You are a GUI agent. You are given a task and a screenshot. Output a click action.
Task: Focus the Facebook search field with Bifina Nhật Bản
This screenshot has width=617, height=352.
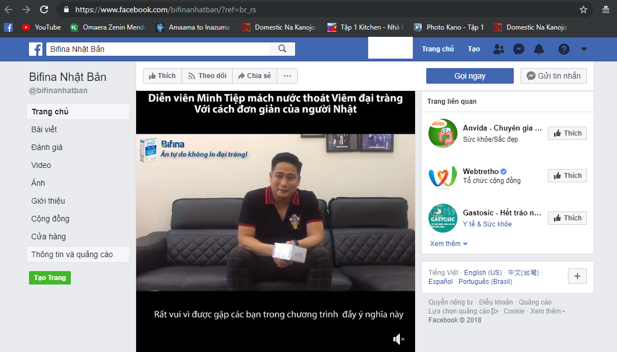tap(158, 49)
